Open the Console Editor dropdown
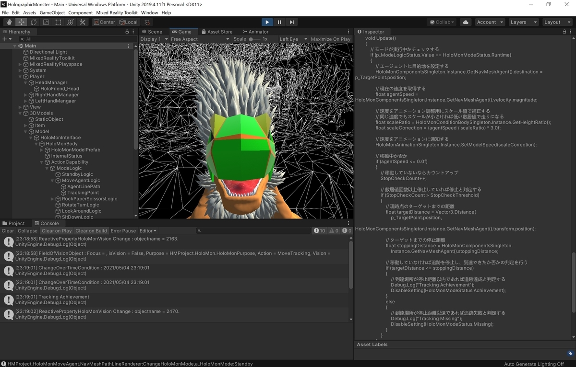 click(148, 231)
